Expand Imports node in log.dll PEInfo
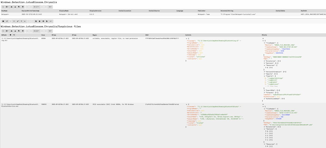Image resolution: width=326 pixels, height=148 pixels. (264, 74)
